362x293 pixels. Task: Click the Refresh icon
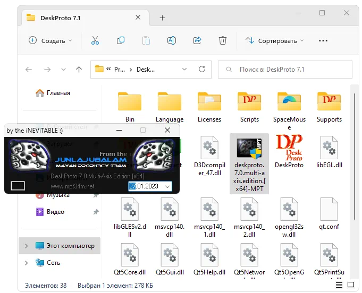click(202, 69)
